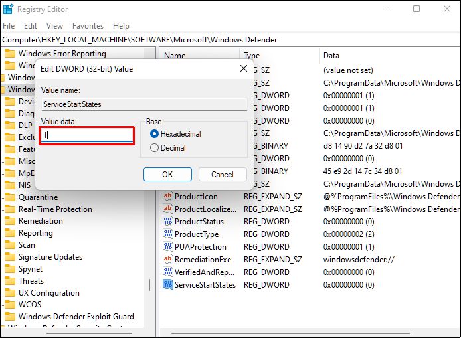Click the registry address path bar
This screenshot has width=461, height=338.
[x=230, y=39]
